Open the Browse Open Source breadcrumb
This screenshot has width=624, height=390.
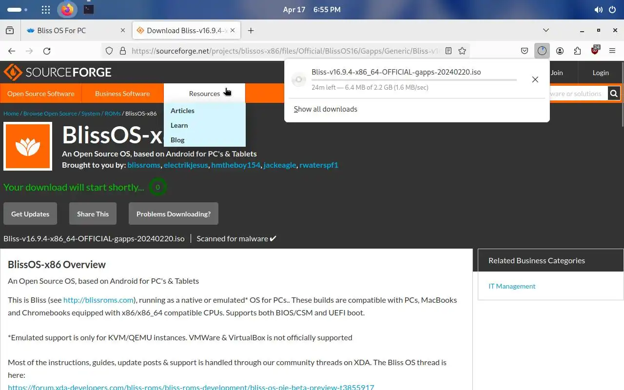pos(50,113)
